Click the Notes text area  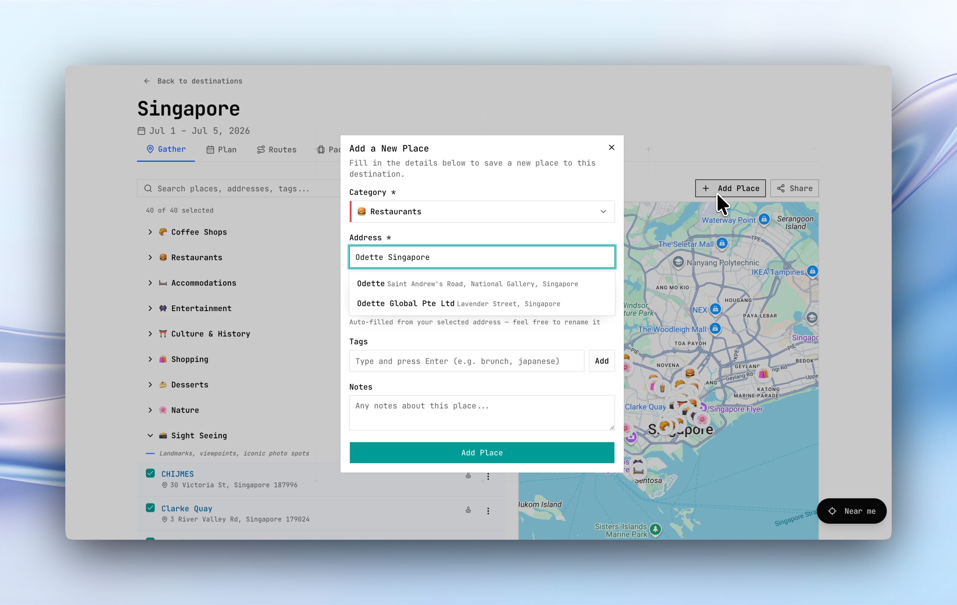coord(482,413)
